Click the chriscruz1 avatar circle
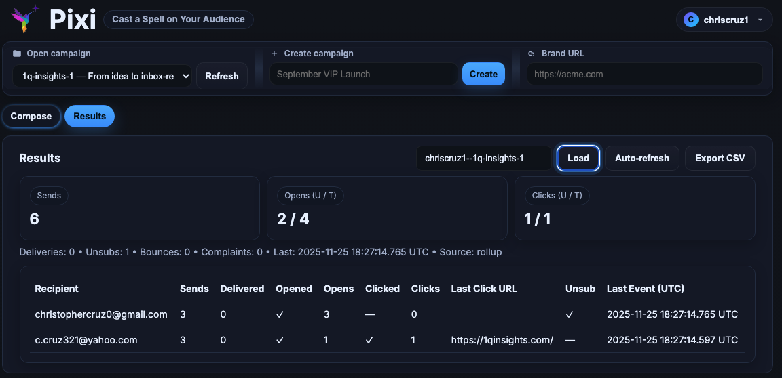 (x=691, y=20)
